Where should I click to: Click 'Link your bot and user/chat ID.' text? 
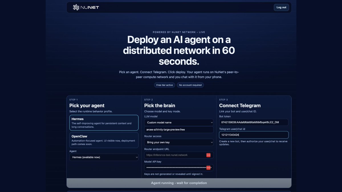tap(238, 111)
